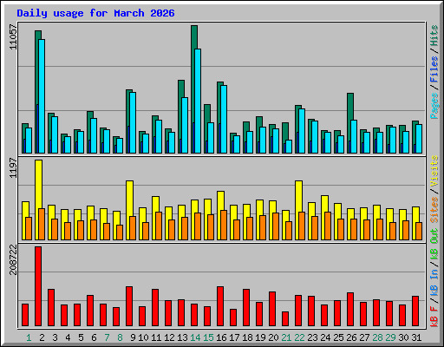Select day 23 on the date axis

coord(312,337)
